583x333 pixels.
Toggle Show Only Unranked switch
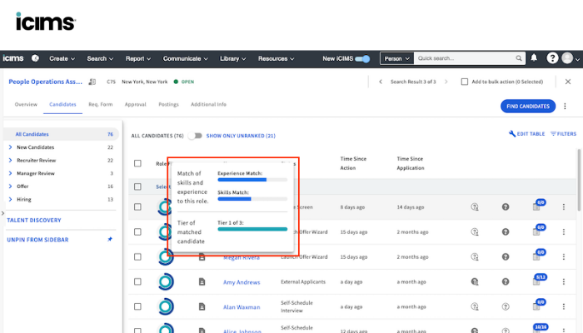195,136
